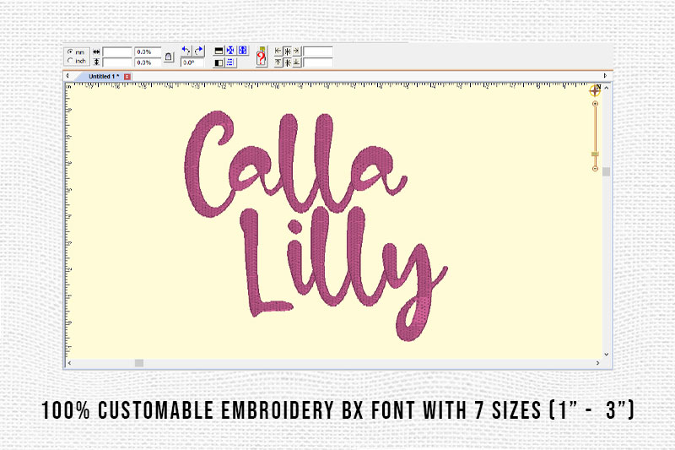Viewport: 675px width, 450px height.
Task: Click the height field beside the vertical arrow
Action: click(117, 62)
